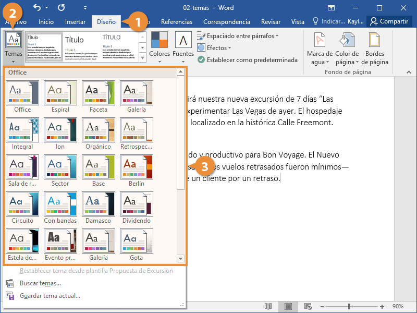This screenshot has height=313, width=417.
Task: Switch to Print Layout view
Action: coord(288,307)
